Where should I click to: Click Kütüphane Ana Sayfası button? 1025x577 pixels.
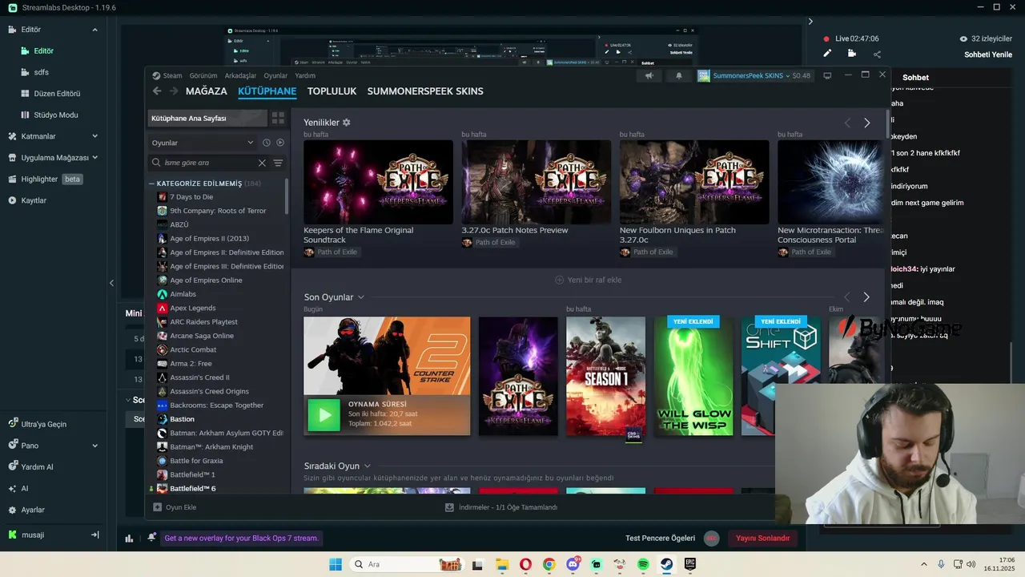(x=207, y=118)
